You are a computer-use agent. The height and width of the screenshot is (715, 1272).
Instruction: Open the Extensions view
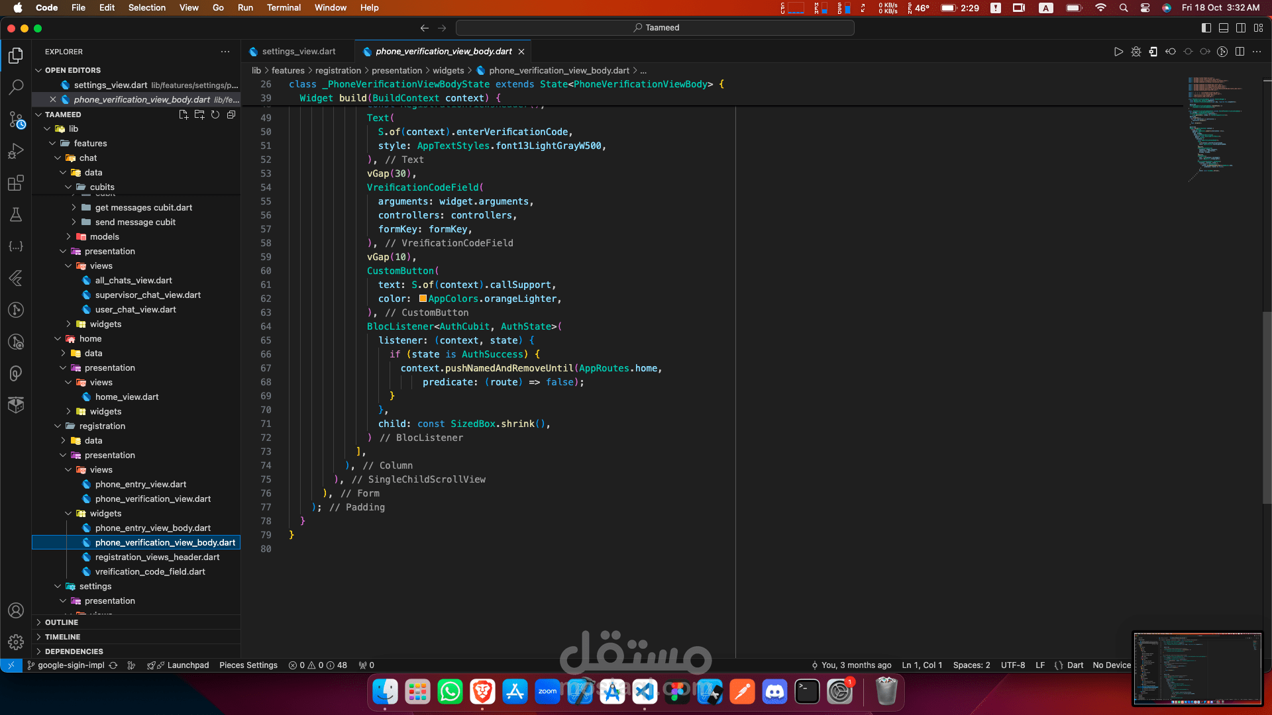coord(16,183)
